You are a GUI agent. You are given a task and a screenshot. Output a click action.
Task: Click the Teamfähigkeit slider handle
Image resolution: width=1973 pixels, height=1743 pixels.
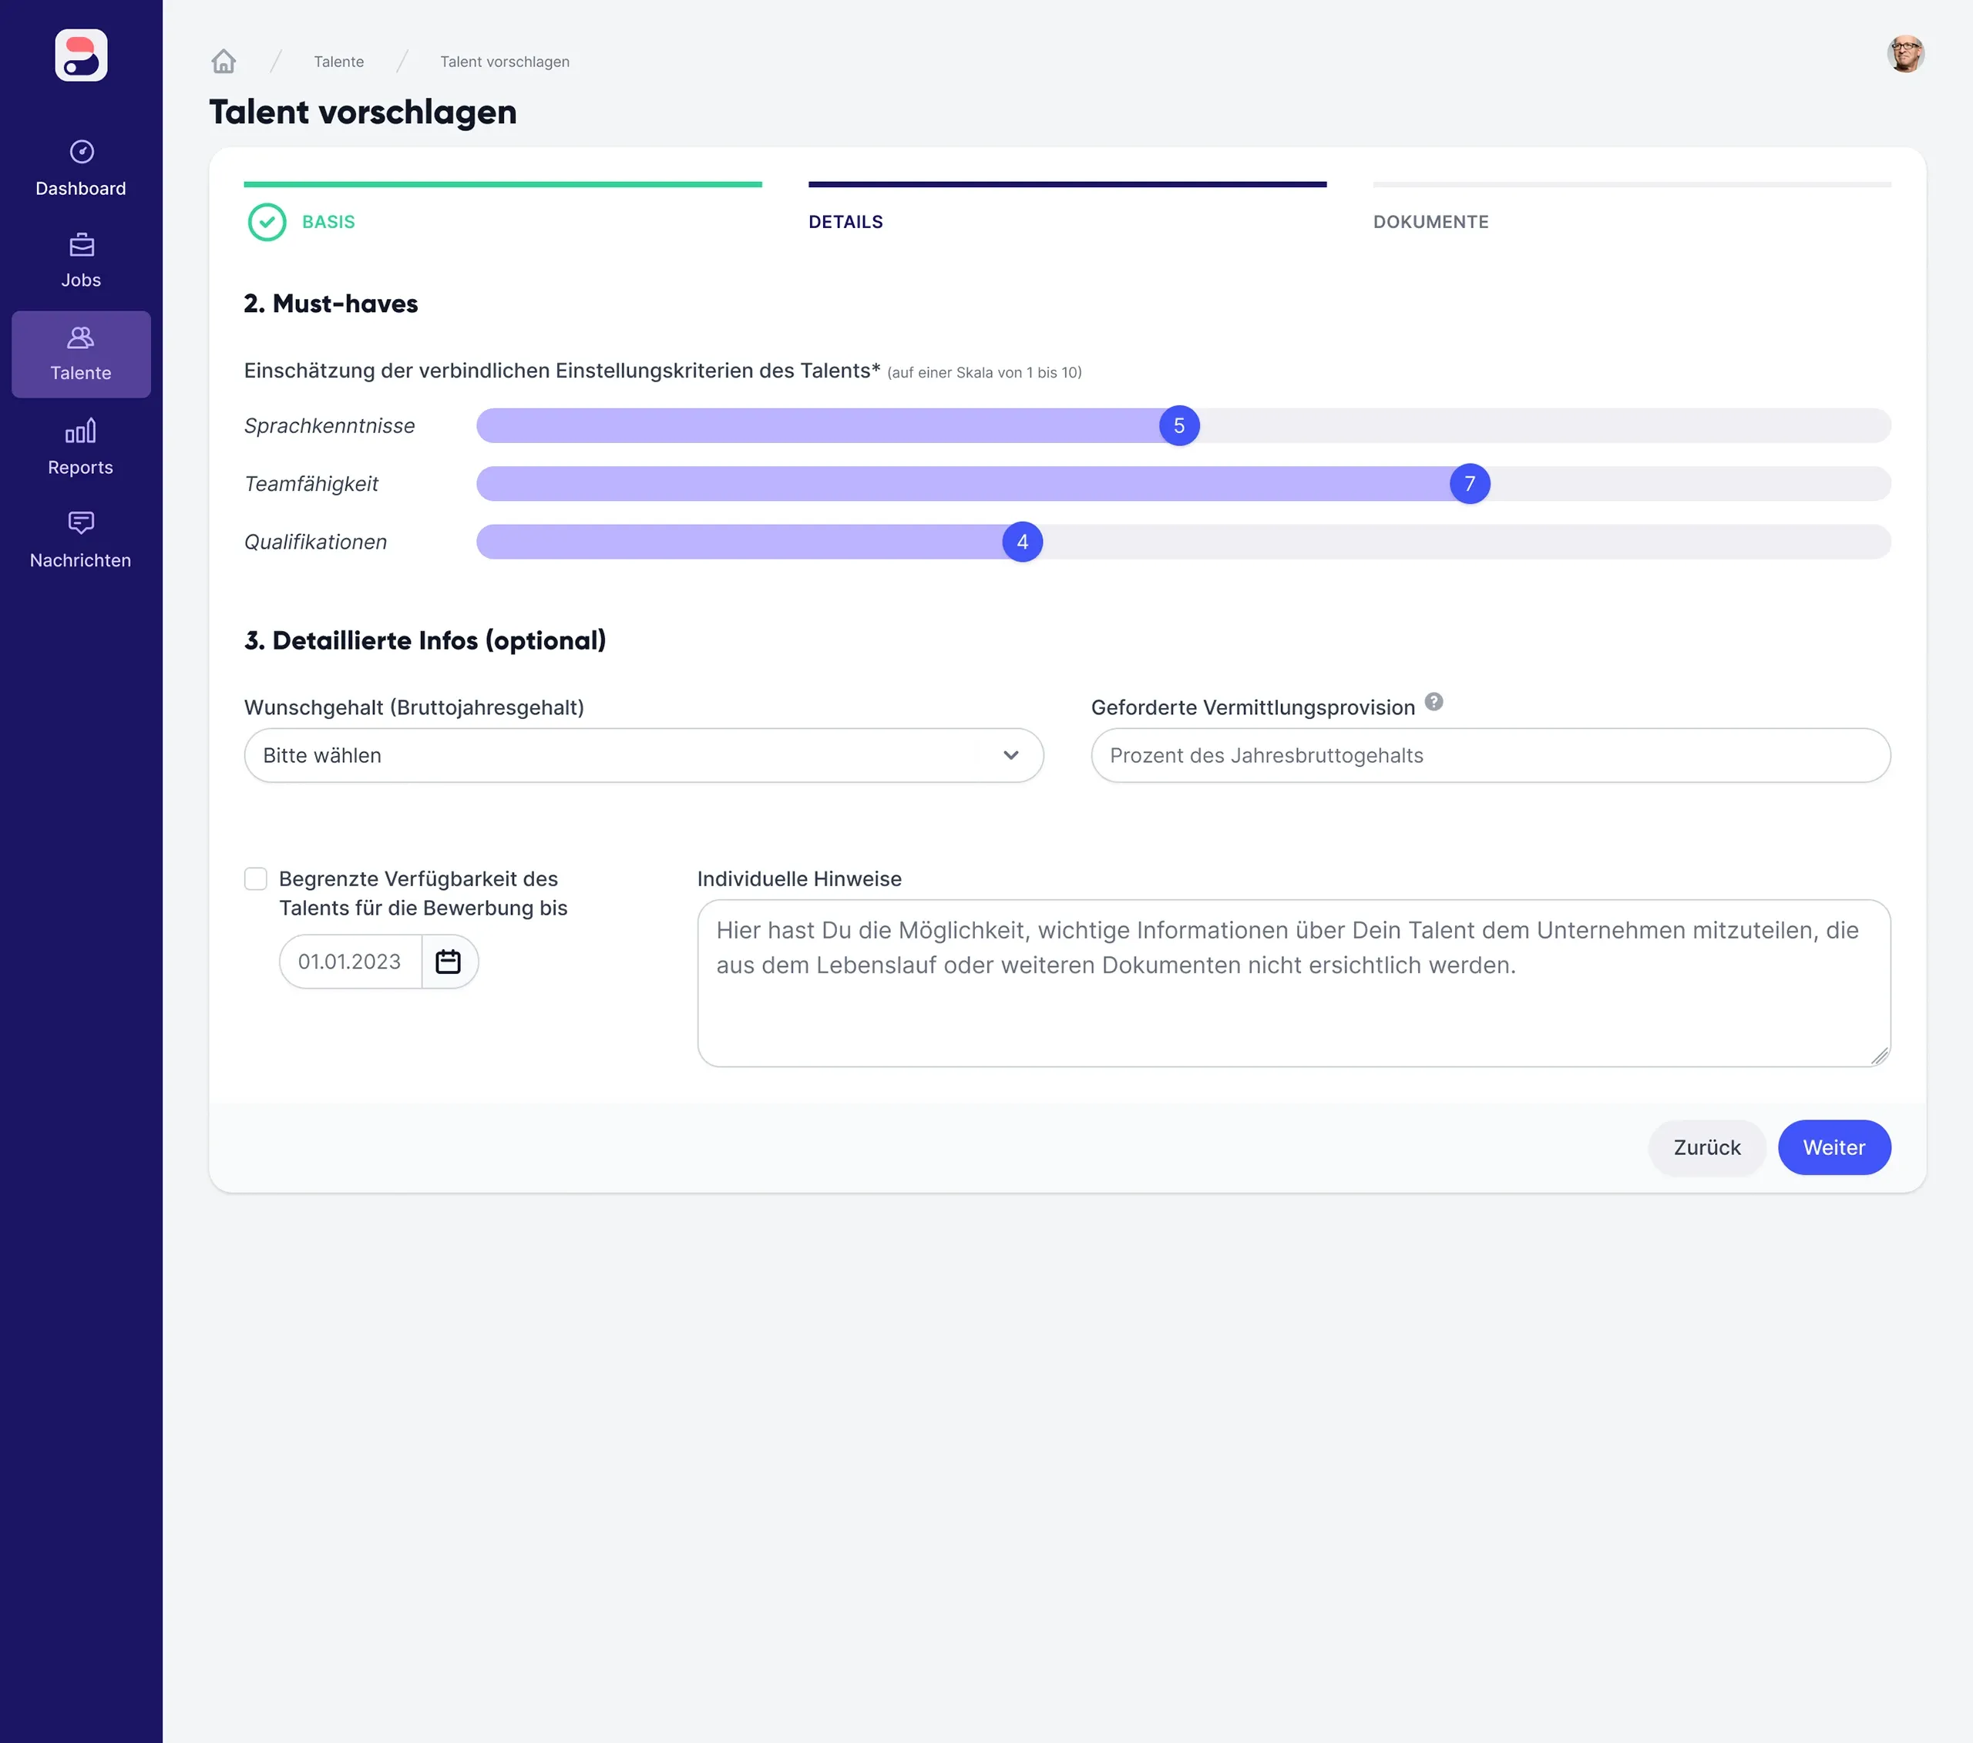(1469, 483)
